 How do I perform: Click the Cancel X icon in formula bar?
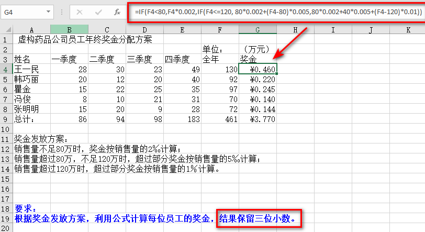click(80, 11)
